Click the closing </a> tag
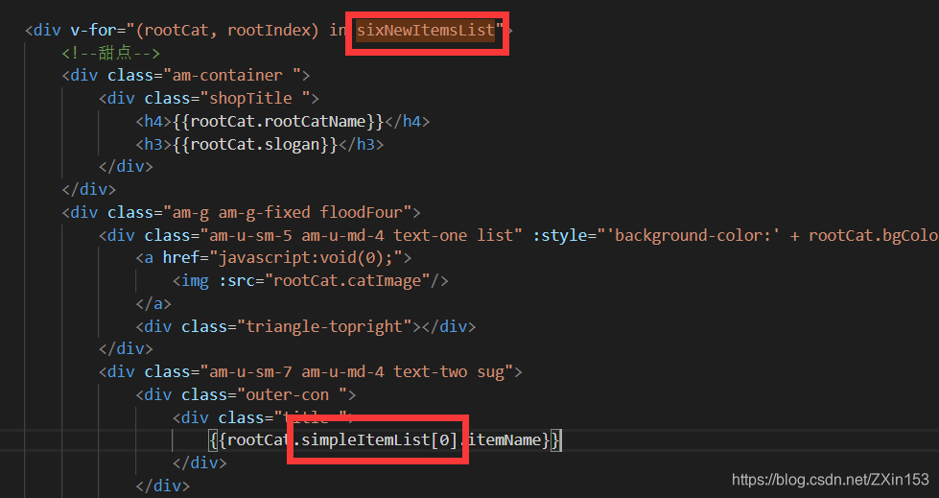The width and height of the screenshot is (939, 498). (x=153, y=304)
